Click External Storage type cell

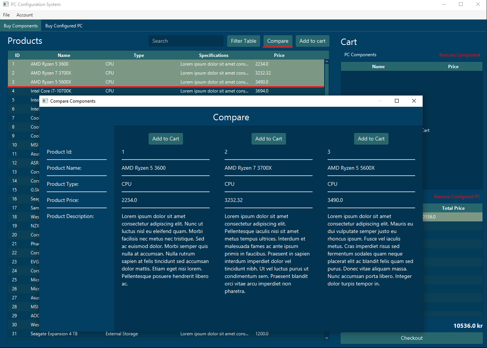tap(122, 334)
